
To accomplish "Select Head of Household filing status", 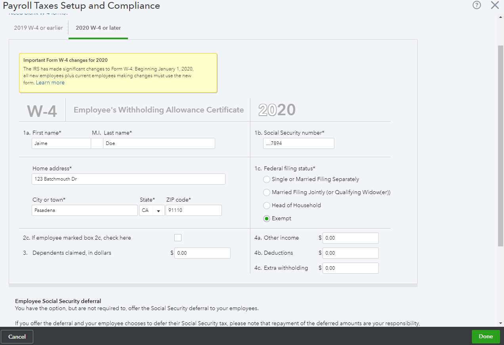I will pos(267,206).
